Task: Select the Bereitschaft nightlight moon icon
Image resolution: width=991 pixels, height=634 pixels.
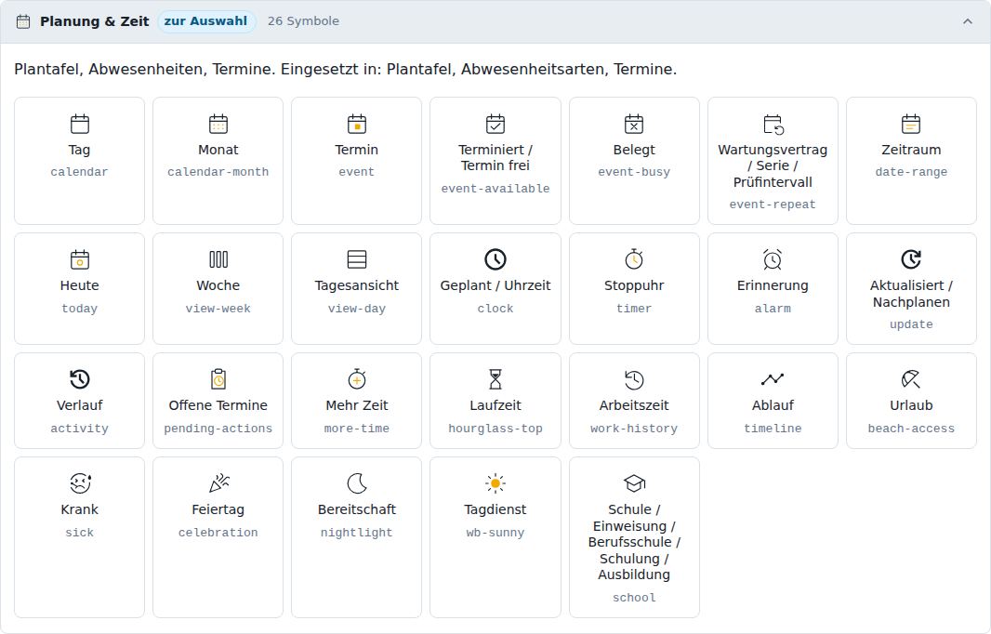Action: (x=356, y=483)
